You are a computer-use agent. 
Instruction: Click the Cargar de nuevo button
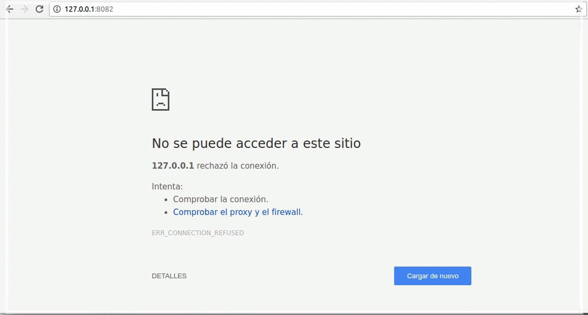(432, 276)
